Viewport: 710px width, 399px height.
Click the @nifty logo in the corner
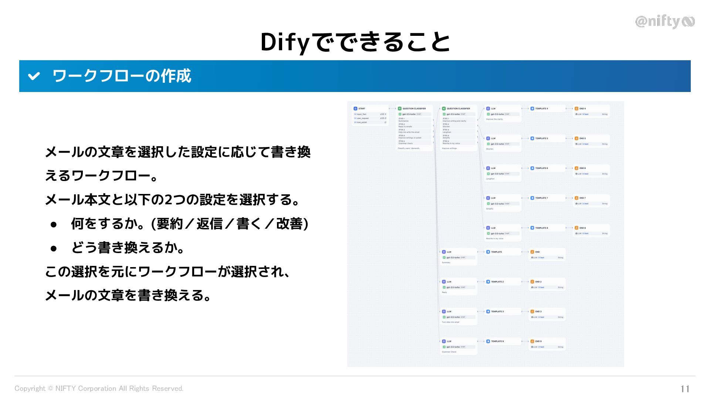665,22
